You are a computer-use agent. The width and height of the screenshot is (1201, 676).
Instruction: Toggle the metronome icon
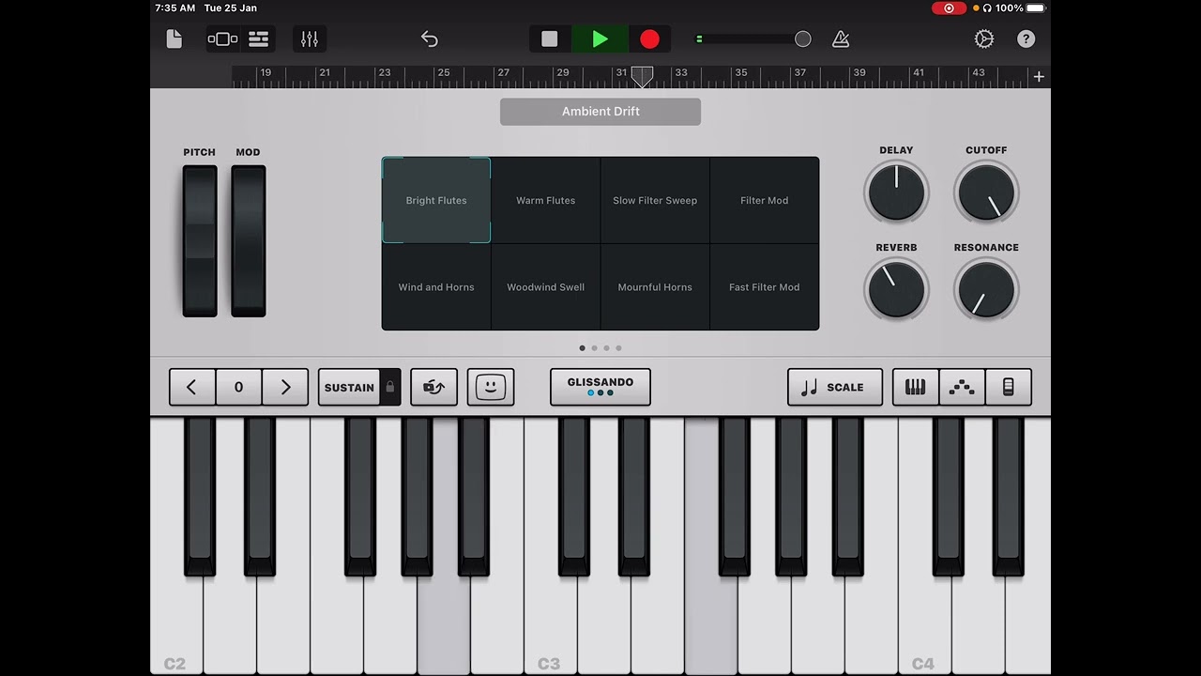tap(841, 38)
